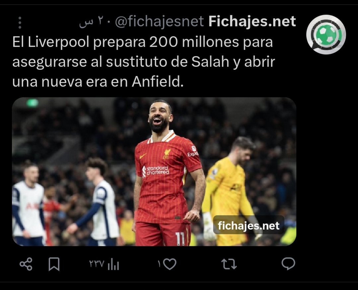Open the Fichajes.net profile avatar
This screenshot has width=358, height=290.
coord(326,35)
